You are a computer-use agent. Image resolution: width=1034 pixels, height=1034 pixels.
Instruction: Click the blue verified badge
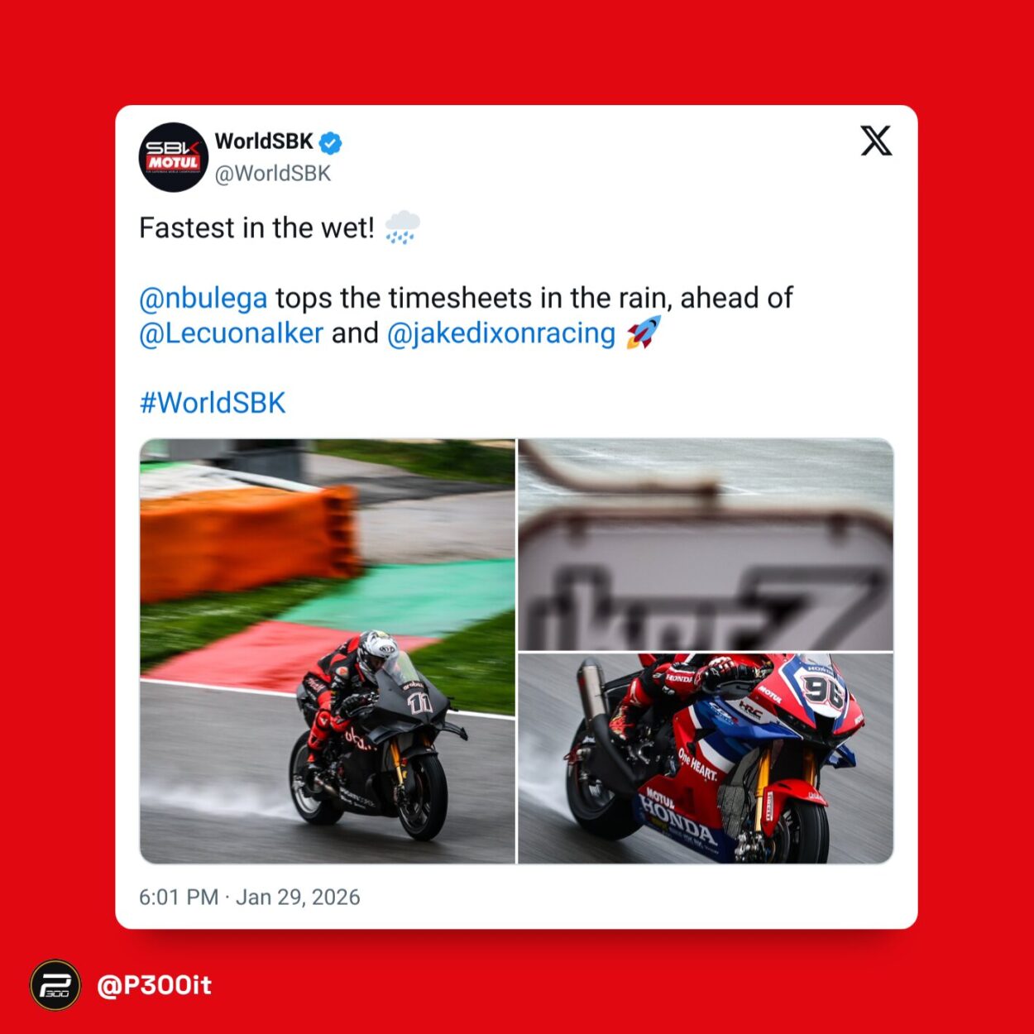[330, 142]
